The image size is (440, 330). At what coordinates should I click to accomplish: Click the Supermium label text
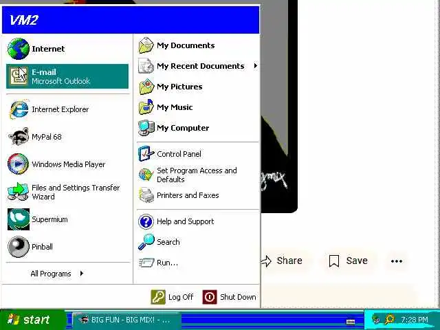click(49, 219)
